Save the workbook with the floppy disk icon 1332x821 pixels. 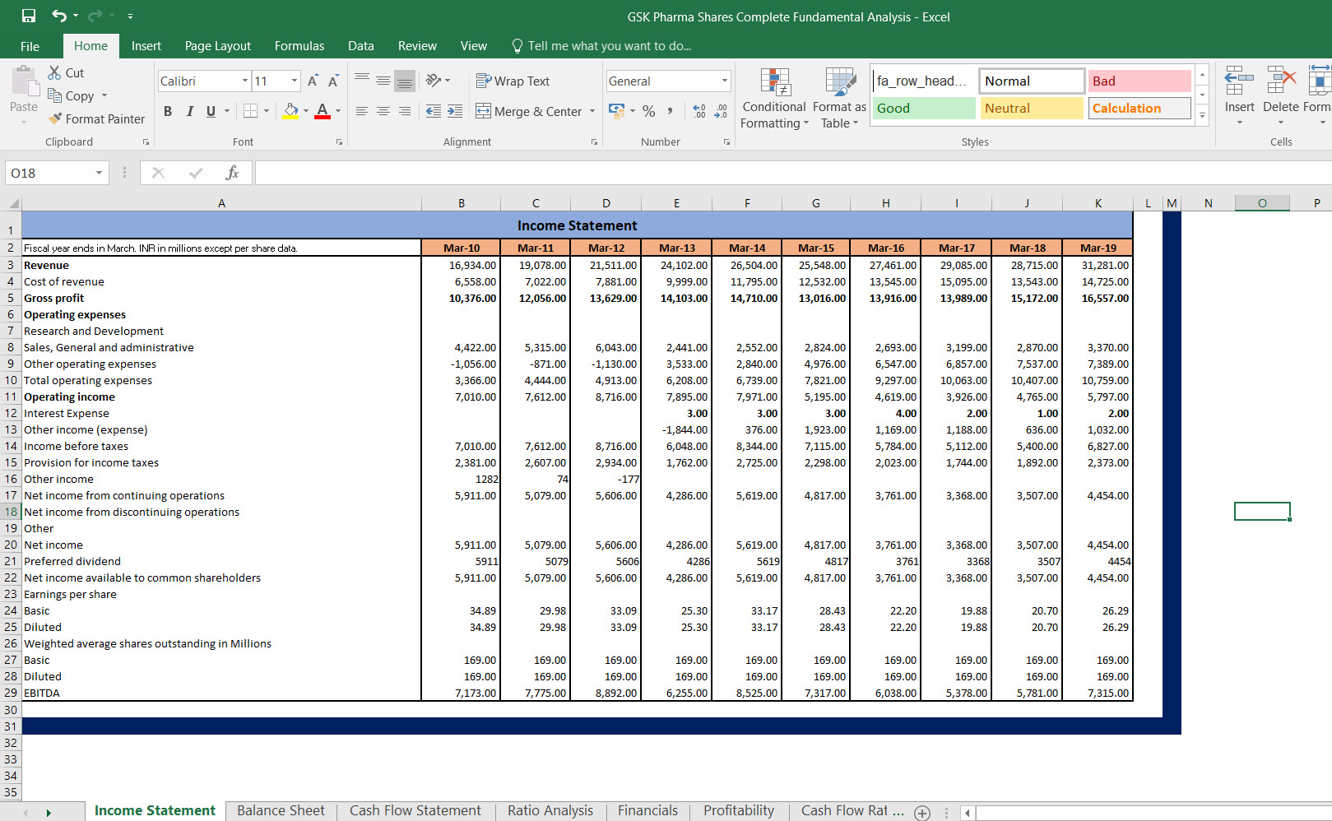pyautogui.click(x=29, y=16)
